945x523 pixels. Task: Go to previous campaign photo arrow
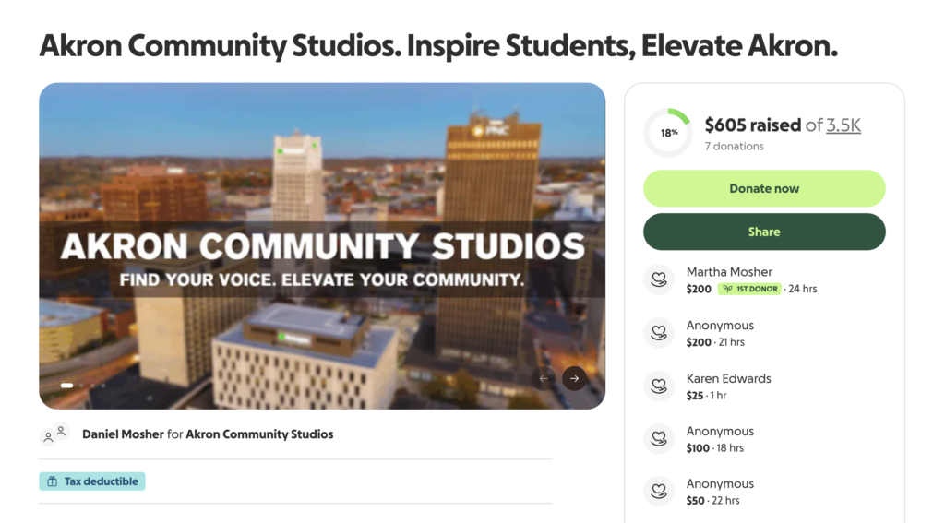pos(544,378)
